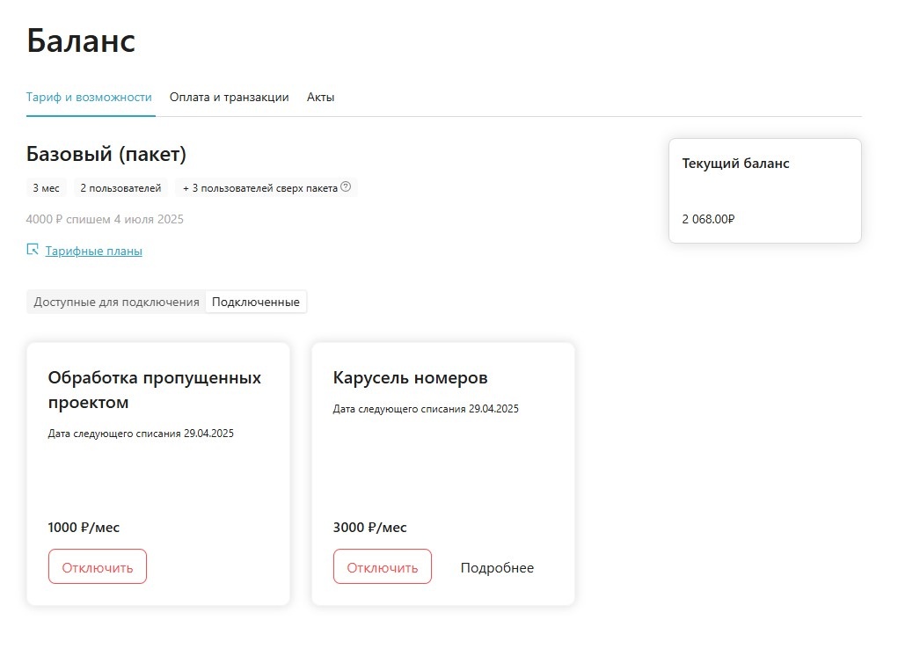Select the 4000 ₽ billing date text
Screen dimensions: 898x671
(x=104, y=219)
